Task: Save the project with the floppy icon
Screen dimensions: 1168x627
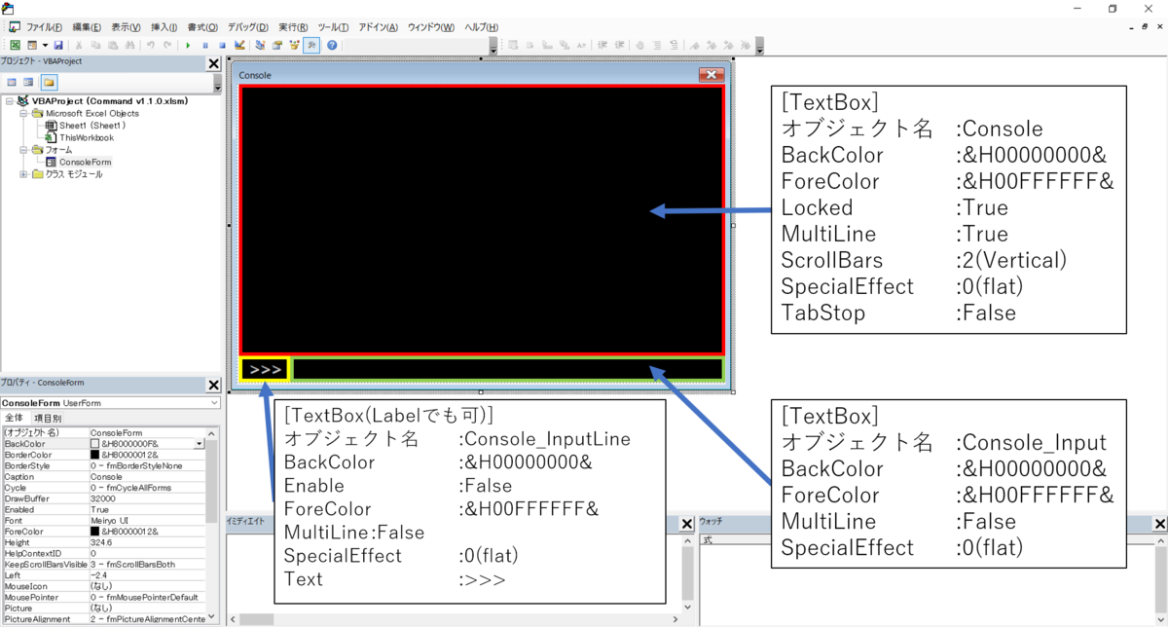Action: point(58,45)
